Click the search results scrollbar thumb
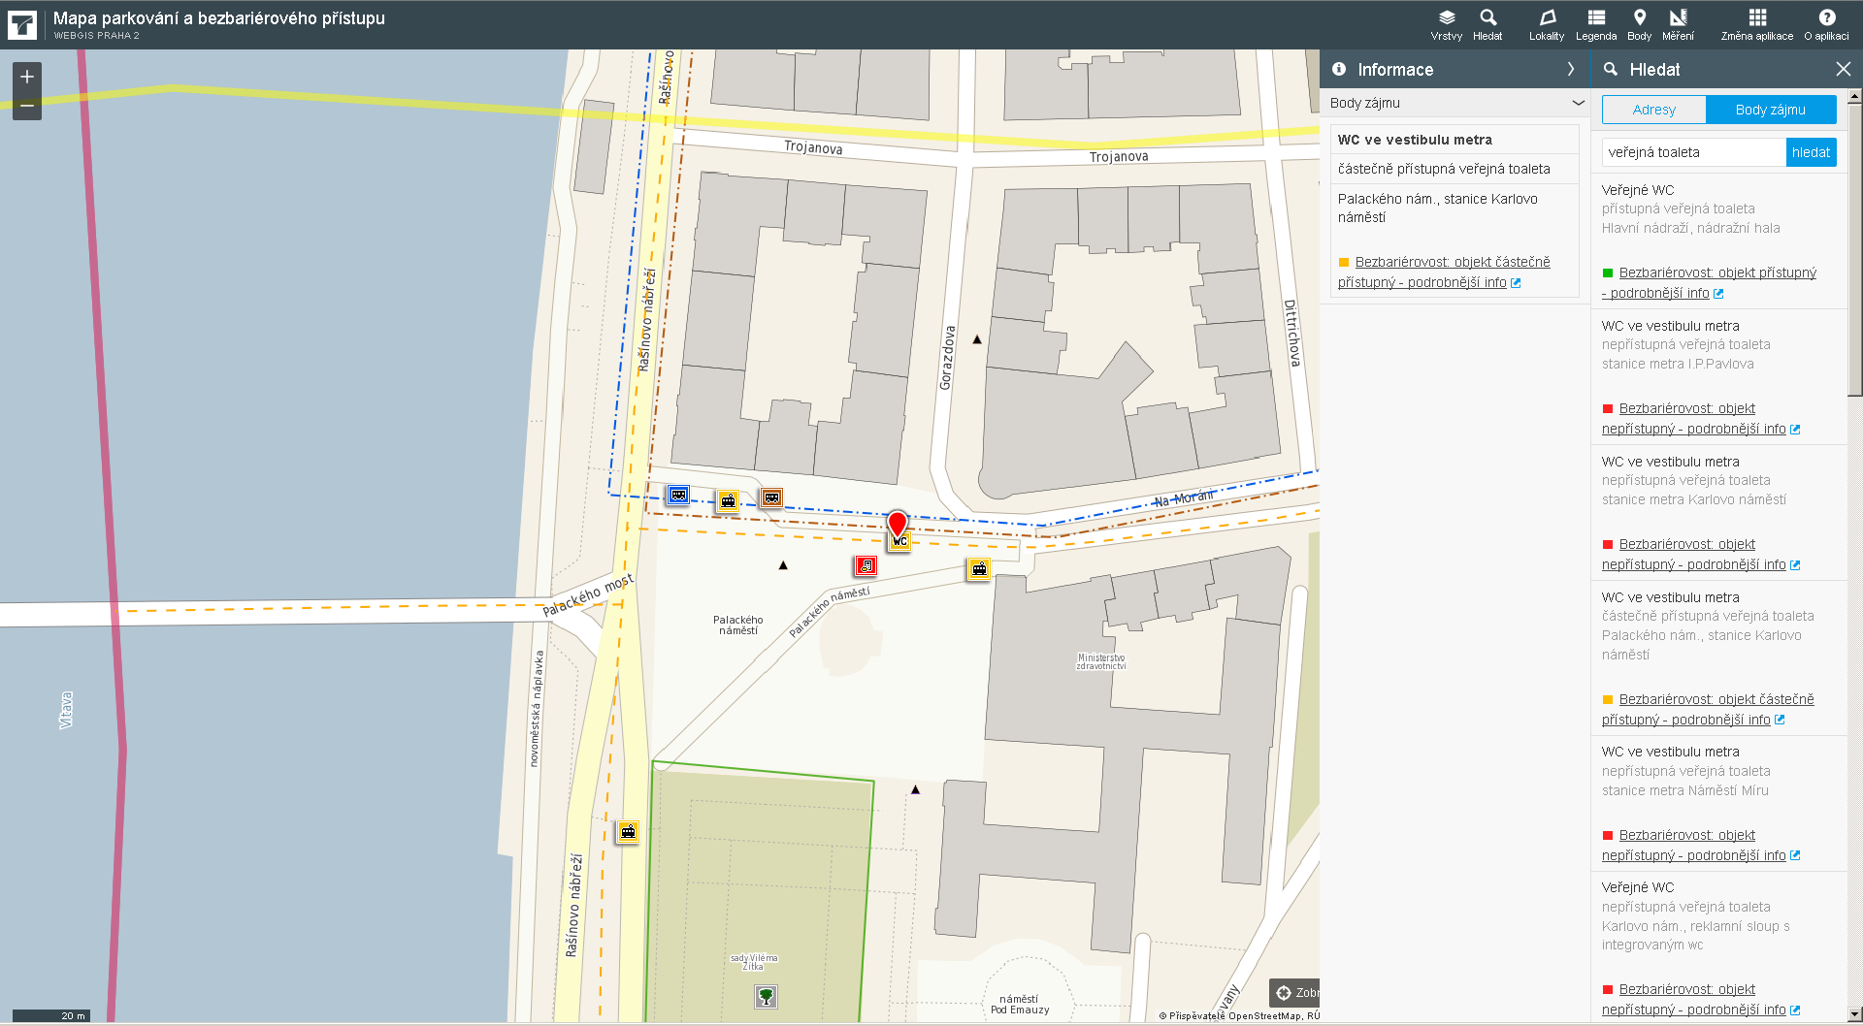1863x1026 pixels. click(x=1854, y=250)
